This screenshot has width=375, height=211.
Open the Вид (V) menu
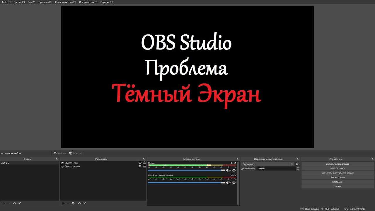pyautogui.click(x=32, y=2)
